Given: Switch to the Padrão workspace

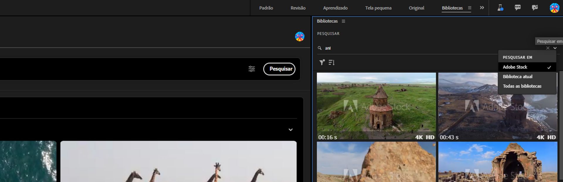Looking at the screenshot, I should (x=266, y=8).
